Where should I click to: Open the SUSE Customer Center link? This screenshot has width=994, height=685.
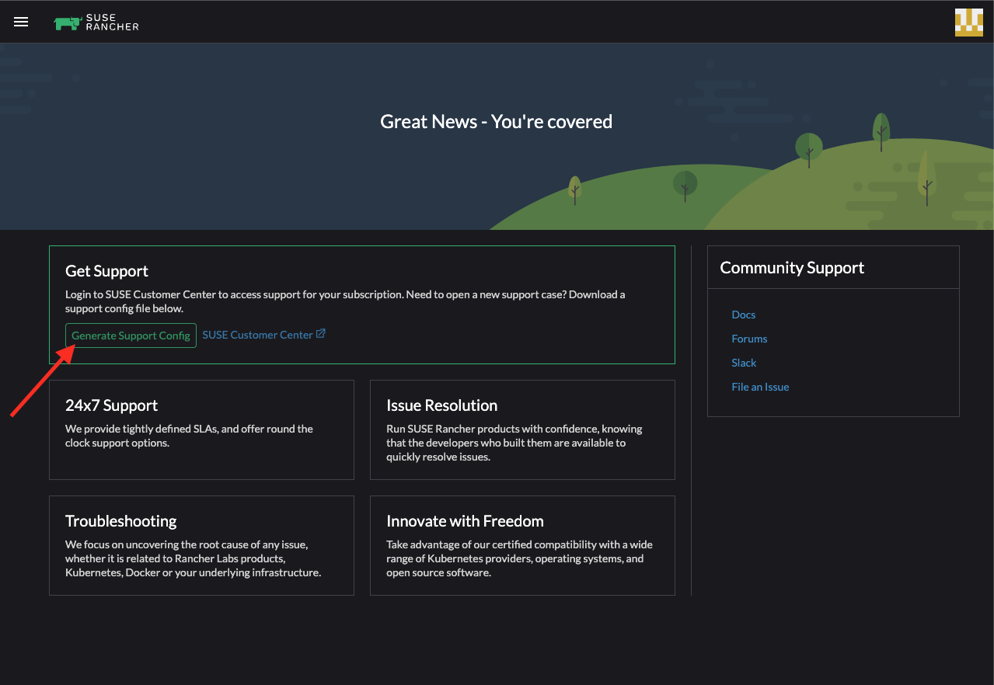257,335
